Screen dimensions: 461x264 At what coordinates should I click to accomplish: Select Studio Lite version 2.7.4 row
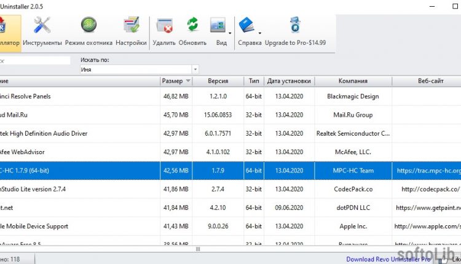pyautogui.click(x=230, y=189)
